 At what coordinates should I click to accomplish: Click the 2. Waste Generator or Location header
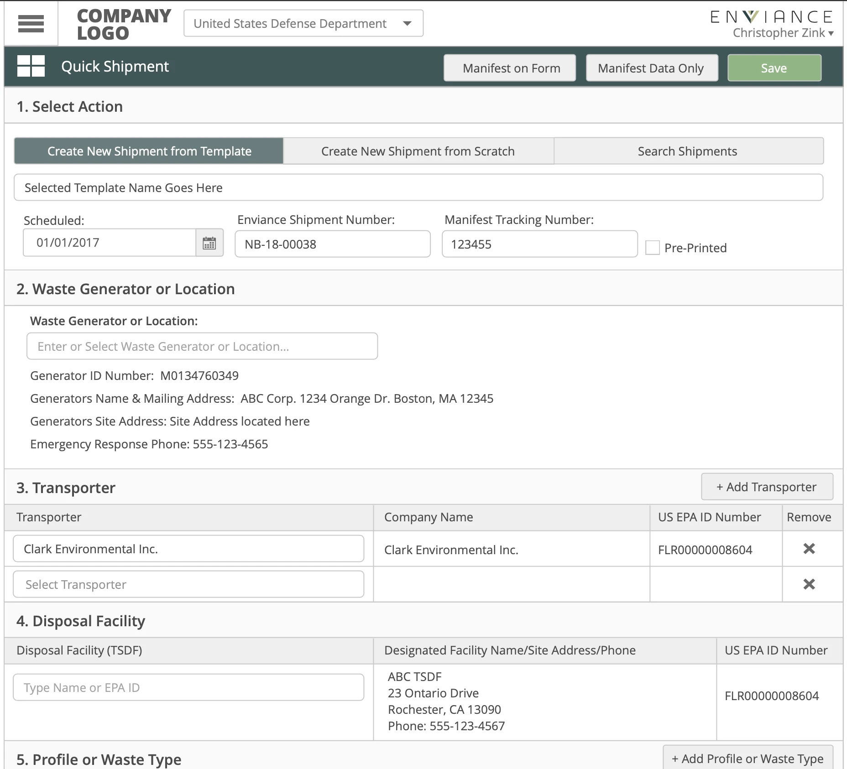click(125, 289)
